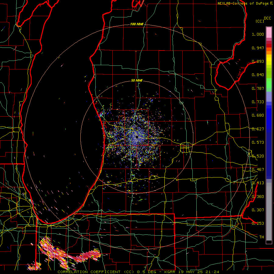Image resolution: width=274 pixels, height=274 pixels.
Task: Select the 0.573 color scale value
Action: click(258, 142)
